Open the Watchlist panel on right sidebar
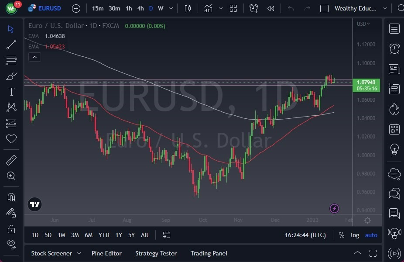Image resolution: width=404 pixels, height=262 pixels. pos(394,28)
